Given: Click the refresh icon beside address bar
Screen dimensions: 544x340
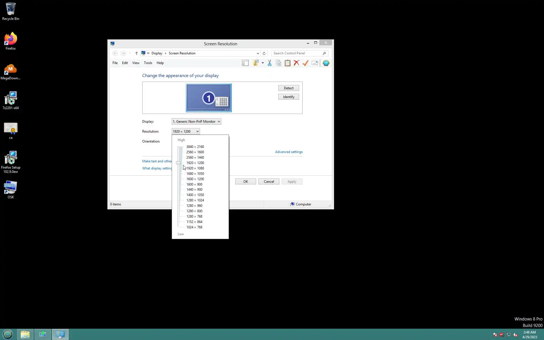Looking at the screenshot, I should pos(264,53).
